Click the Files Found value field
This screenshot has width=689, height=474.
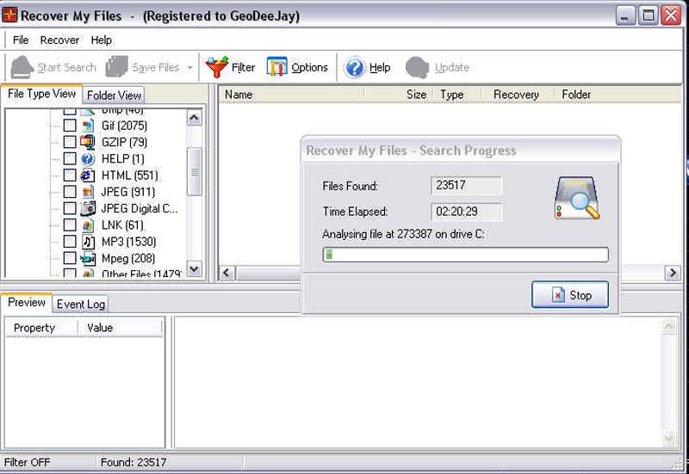(466, 185)
